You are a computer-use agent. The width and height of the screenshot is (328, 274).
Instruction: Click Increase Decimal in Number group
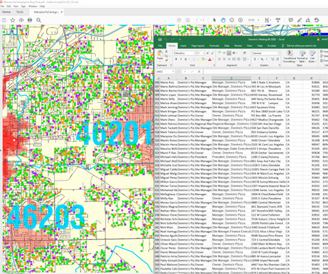(x=273, y=59)
